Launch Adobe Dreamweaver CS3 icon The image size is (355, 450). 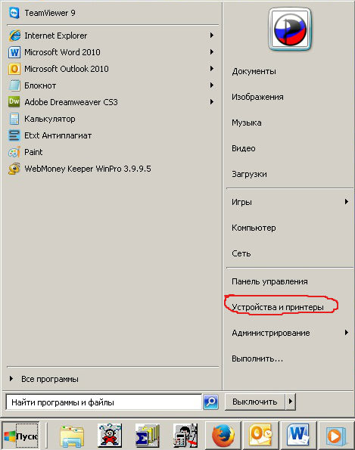tap(14, 102)
